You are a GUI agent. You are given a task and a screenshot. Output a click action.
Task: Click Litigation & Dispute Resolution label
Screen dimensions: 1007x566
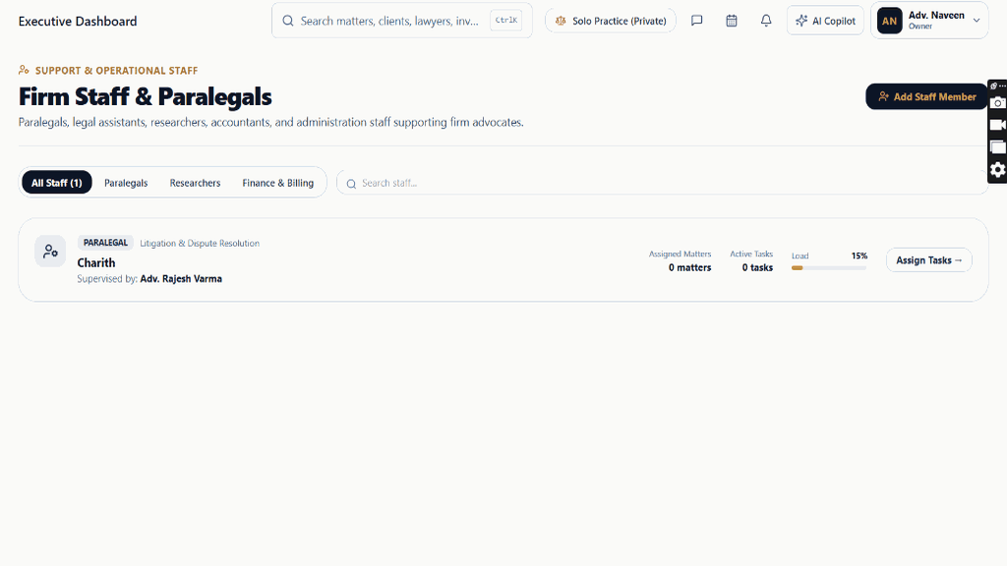pyautogui.click(x=200, y=244)
